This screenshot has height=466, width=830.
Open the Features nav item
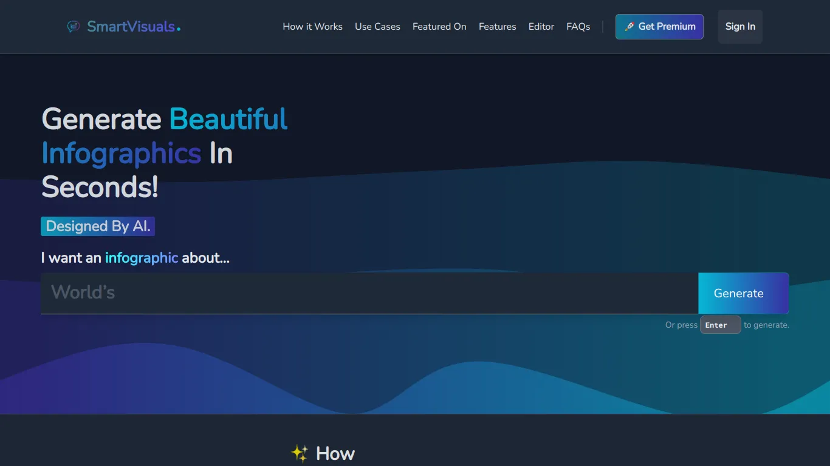pos(497,27)
